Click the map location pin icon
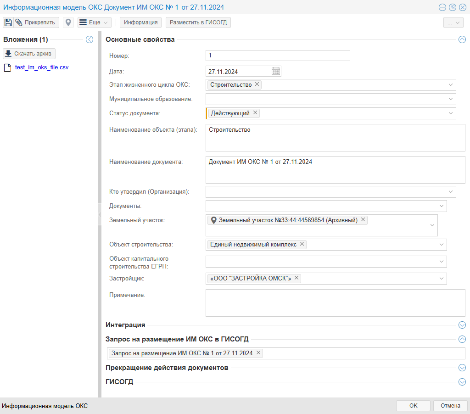Viewport: 470px width, 414px height. [x=68, y=22]
